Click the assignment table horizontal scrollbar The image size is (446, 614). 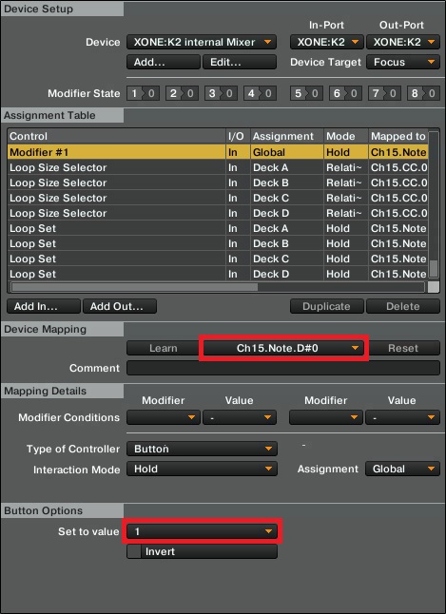[x=218, y=287]
